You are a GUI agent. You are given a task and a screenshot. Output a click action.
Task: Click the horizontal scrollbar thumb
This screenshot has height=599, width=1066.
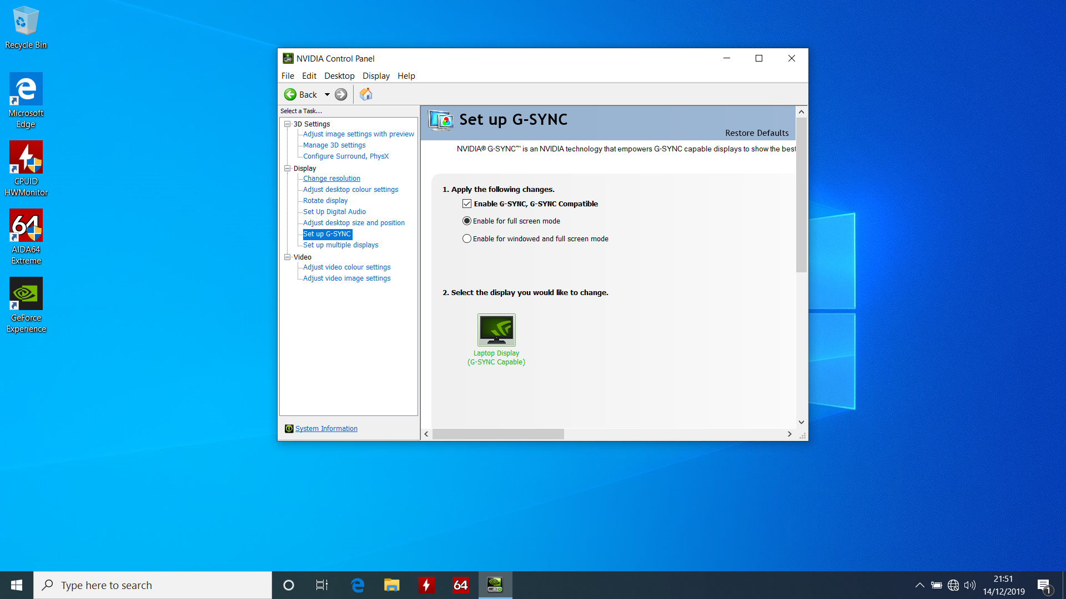click(x=499, y=434)
